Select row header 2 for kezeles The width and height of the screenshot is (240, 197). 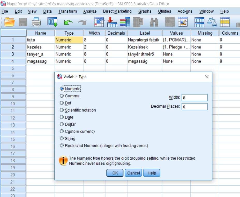click(13, 47)
